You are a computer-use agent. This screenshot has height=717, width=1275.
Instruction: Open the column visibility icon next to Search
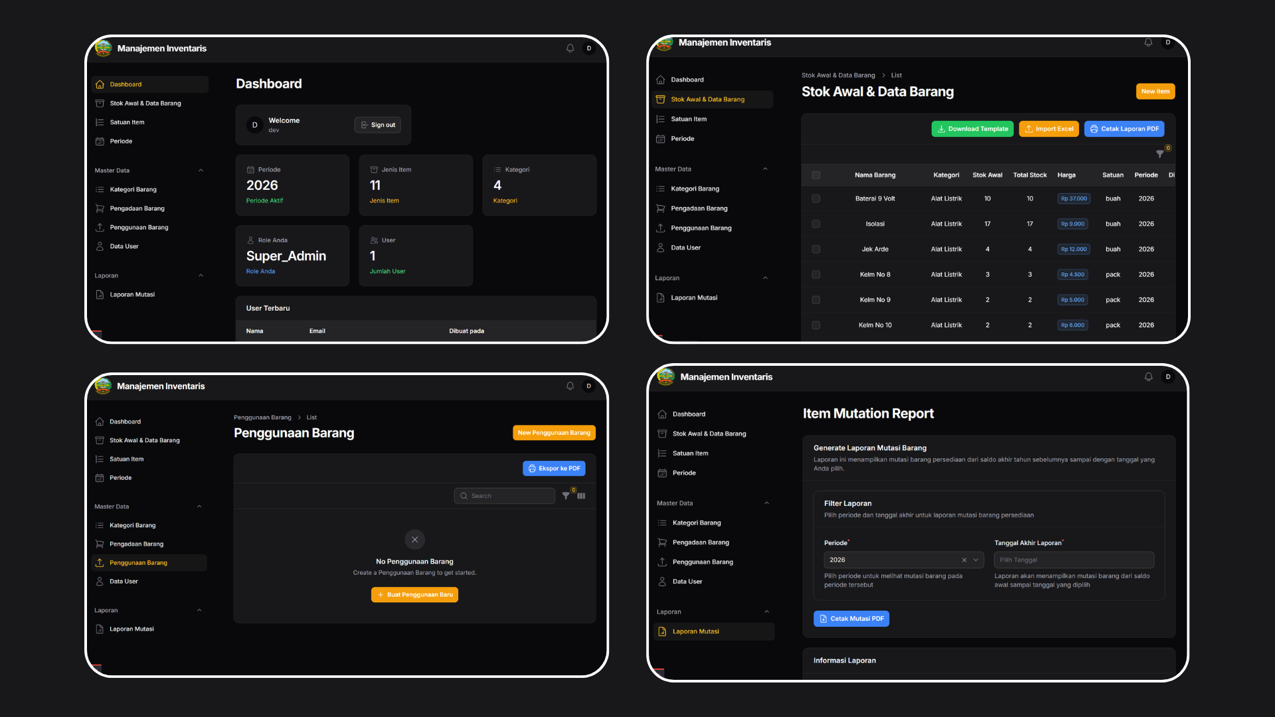pos(581,496)
